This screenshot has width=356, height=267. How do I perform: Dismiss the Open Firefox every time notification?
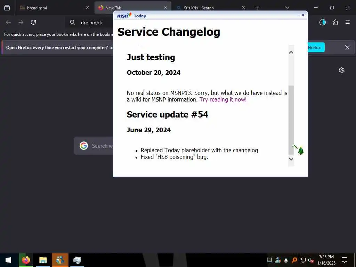click(x=347, y=47)
